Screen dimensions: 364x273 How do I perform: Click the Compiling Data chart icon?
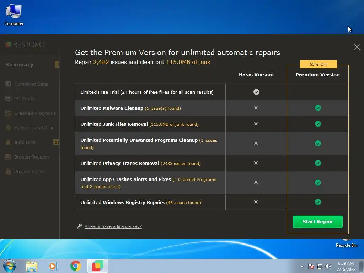(x=8, y=84)
